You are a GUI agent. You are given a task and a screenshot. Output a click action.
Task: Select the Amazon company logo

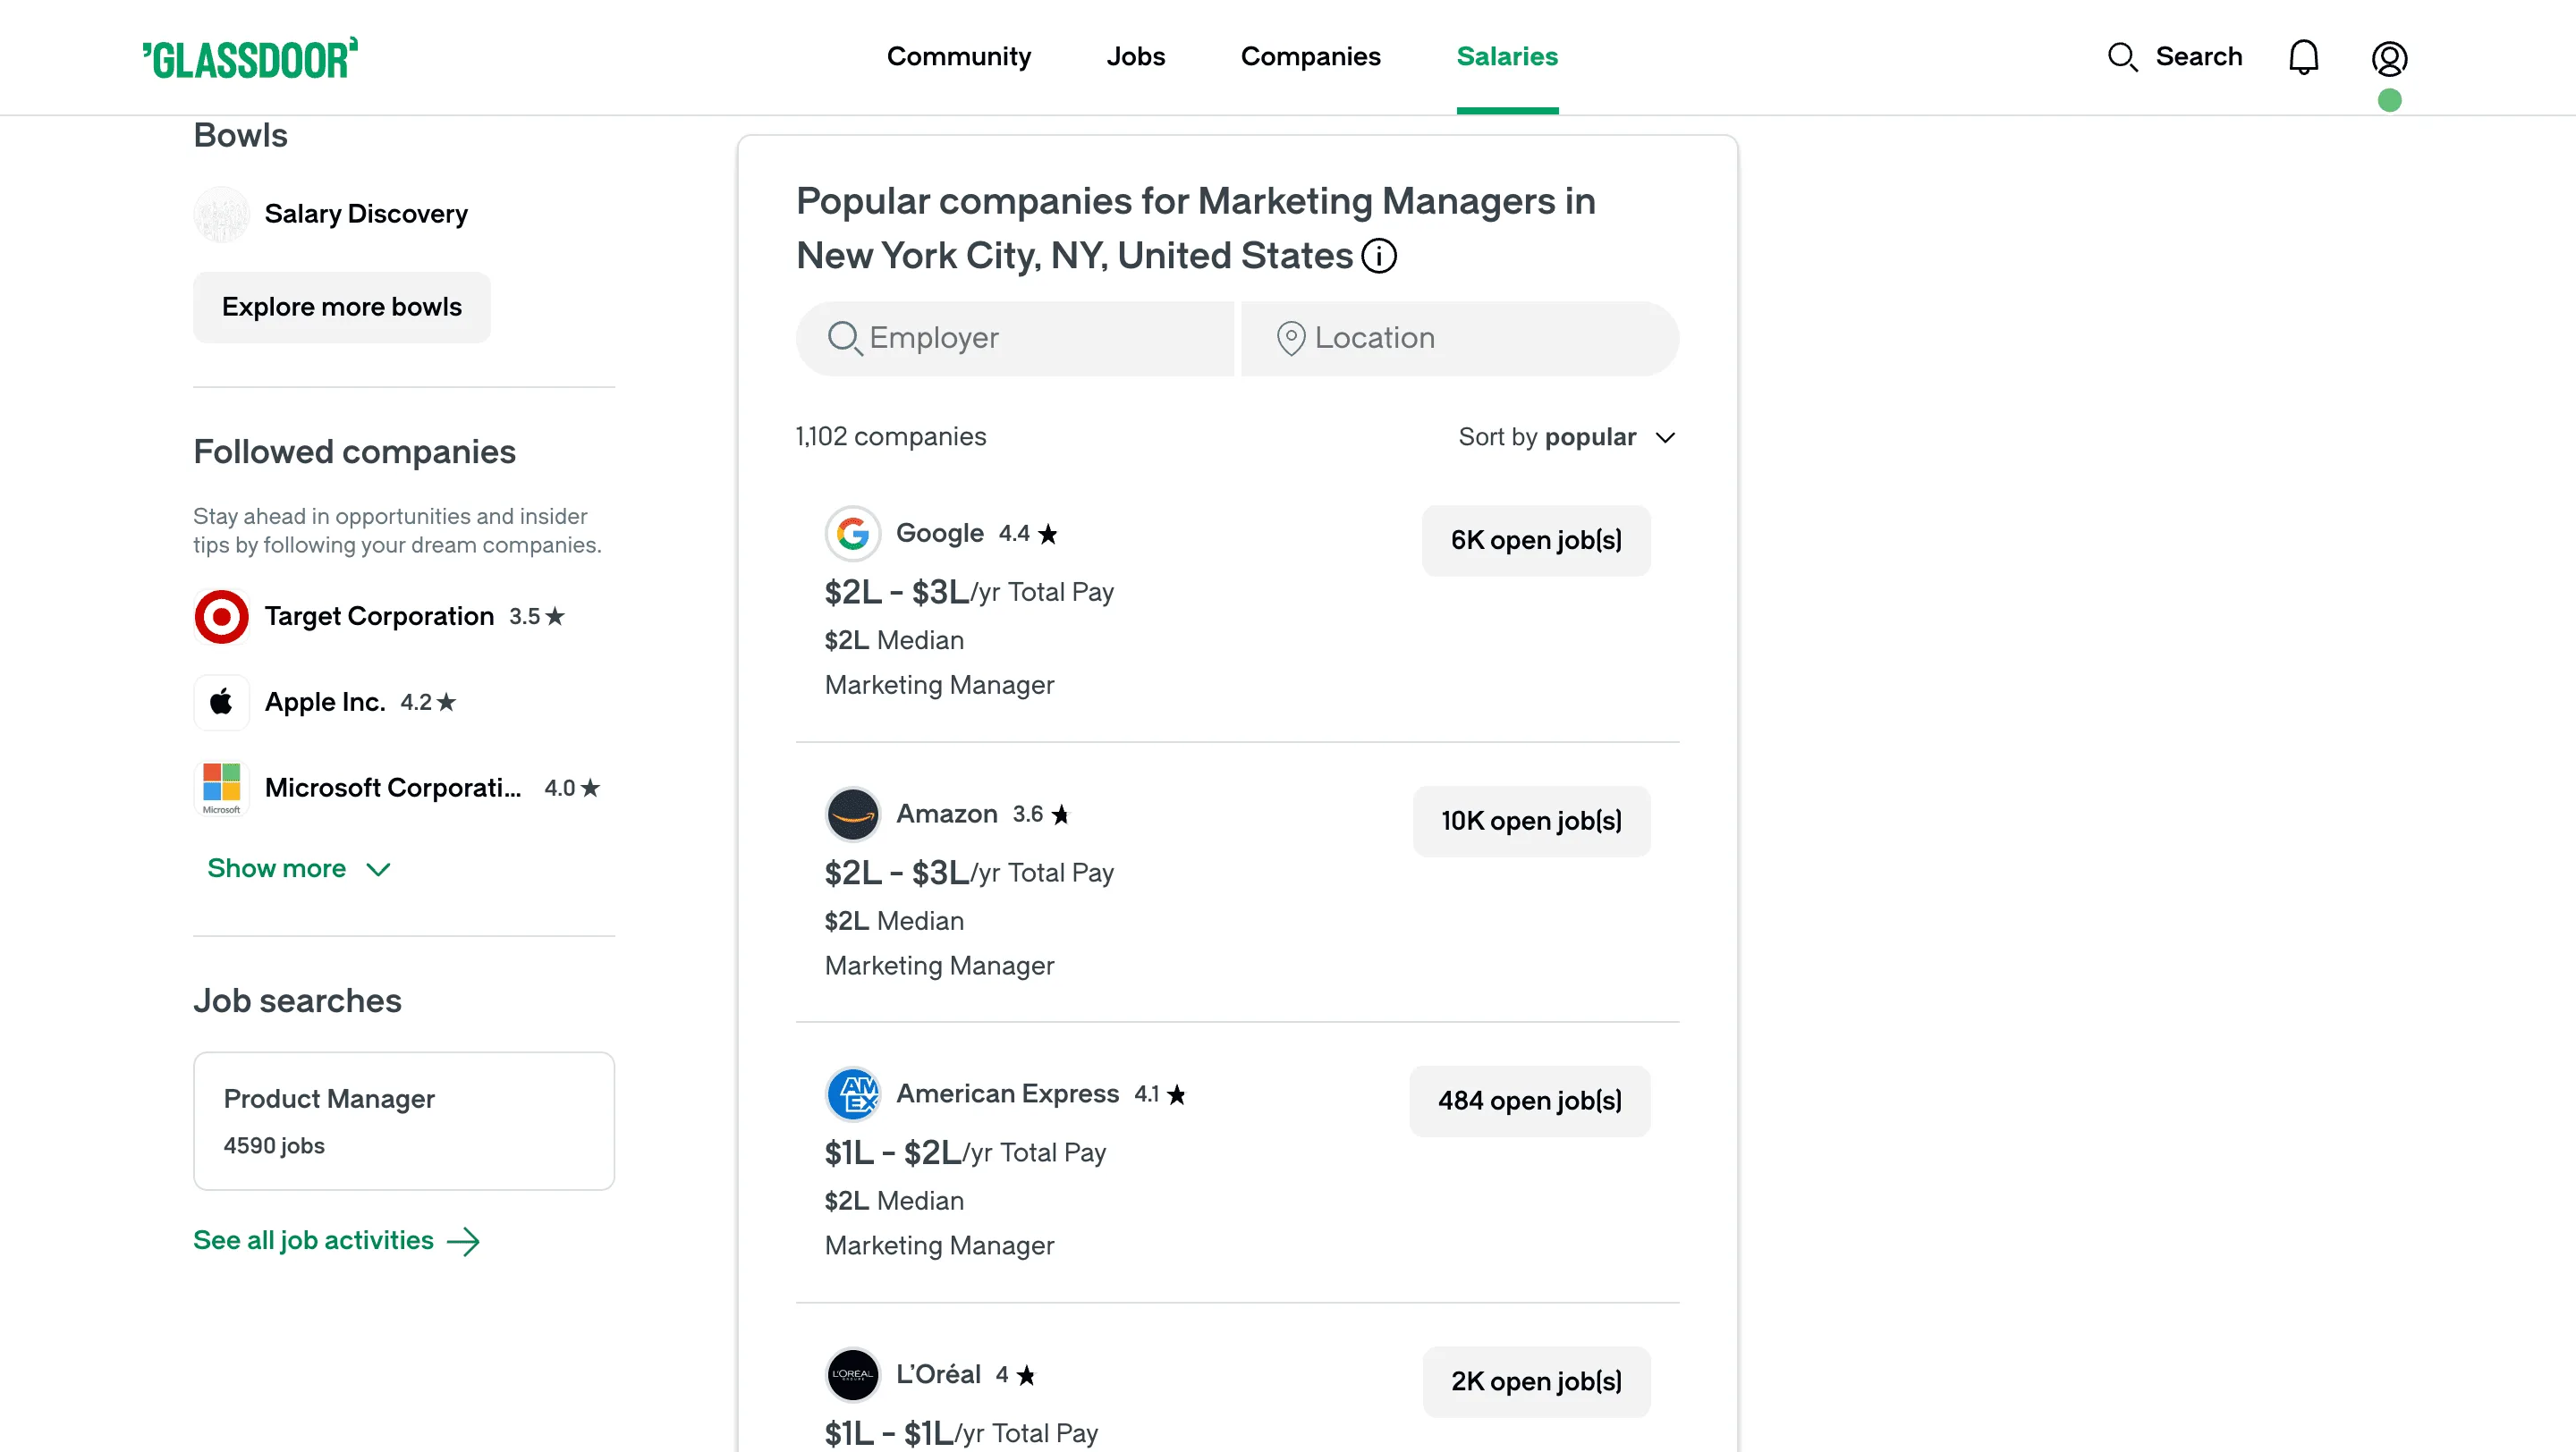[852, 814]
